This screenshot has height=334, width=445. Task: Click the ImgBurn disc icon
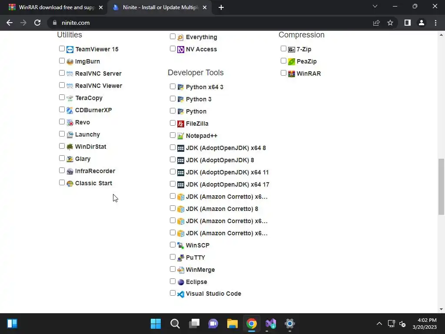tap(70, 62)
